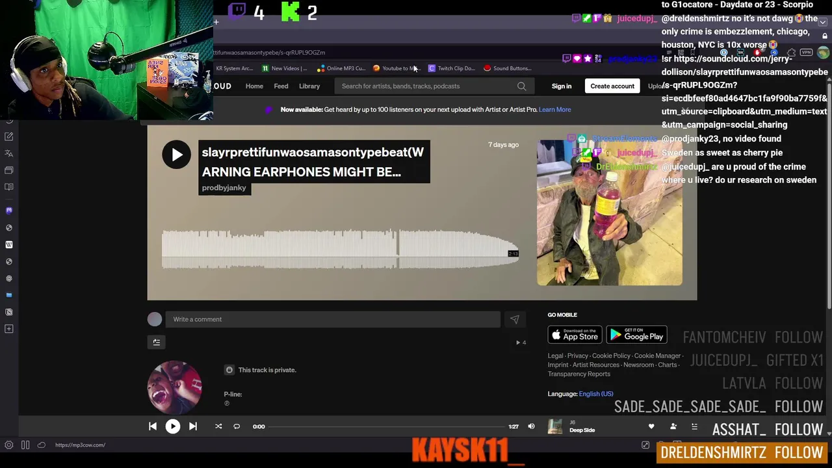Focus the search for artists, bands, tracks field
Image resolution: width=832 pixels, height=468 pixels.
coord(434,86)
